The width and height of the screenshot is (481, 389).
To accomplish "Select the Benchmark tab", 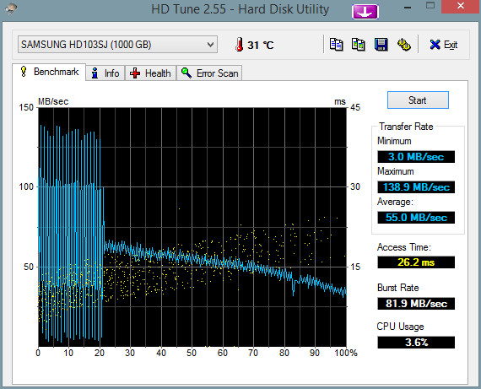I will pos(49,72).
